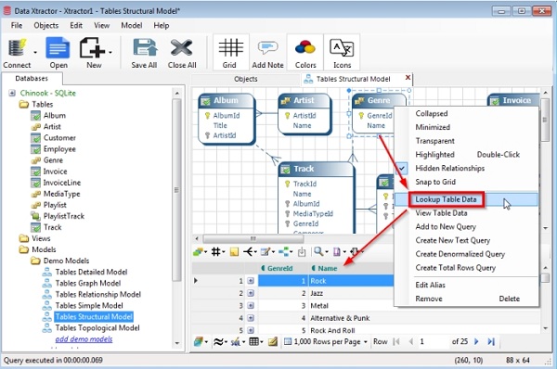The height and width of the screenshot is (369, 557).
Task: Expand row 3 Metal details
Action: pyautogui.click(x=251, y=306)
